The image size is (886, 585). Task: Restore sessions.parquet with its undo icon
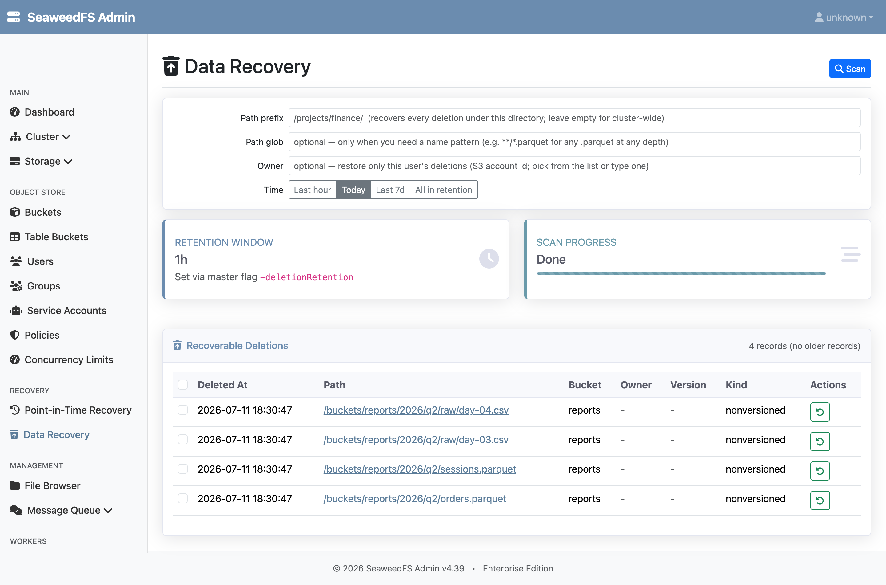point(820,471)
